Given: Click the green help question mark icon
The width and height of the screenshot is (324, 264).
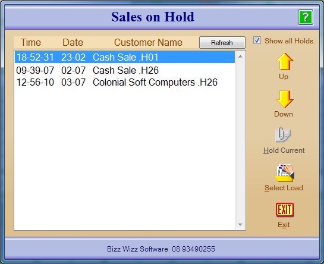Looking at the screenshot, I should (306, 17).
